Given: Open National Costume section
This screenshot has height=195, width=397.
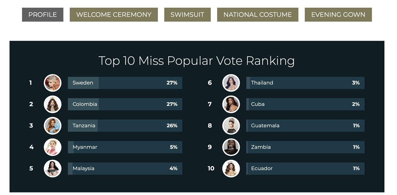Looking at the screenshot, I should pos(257,15).
